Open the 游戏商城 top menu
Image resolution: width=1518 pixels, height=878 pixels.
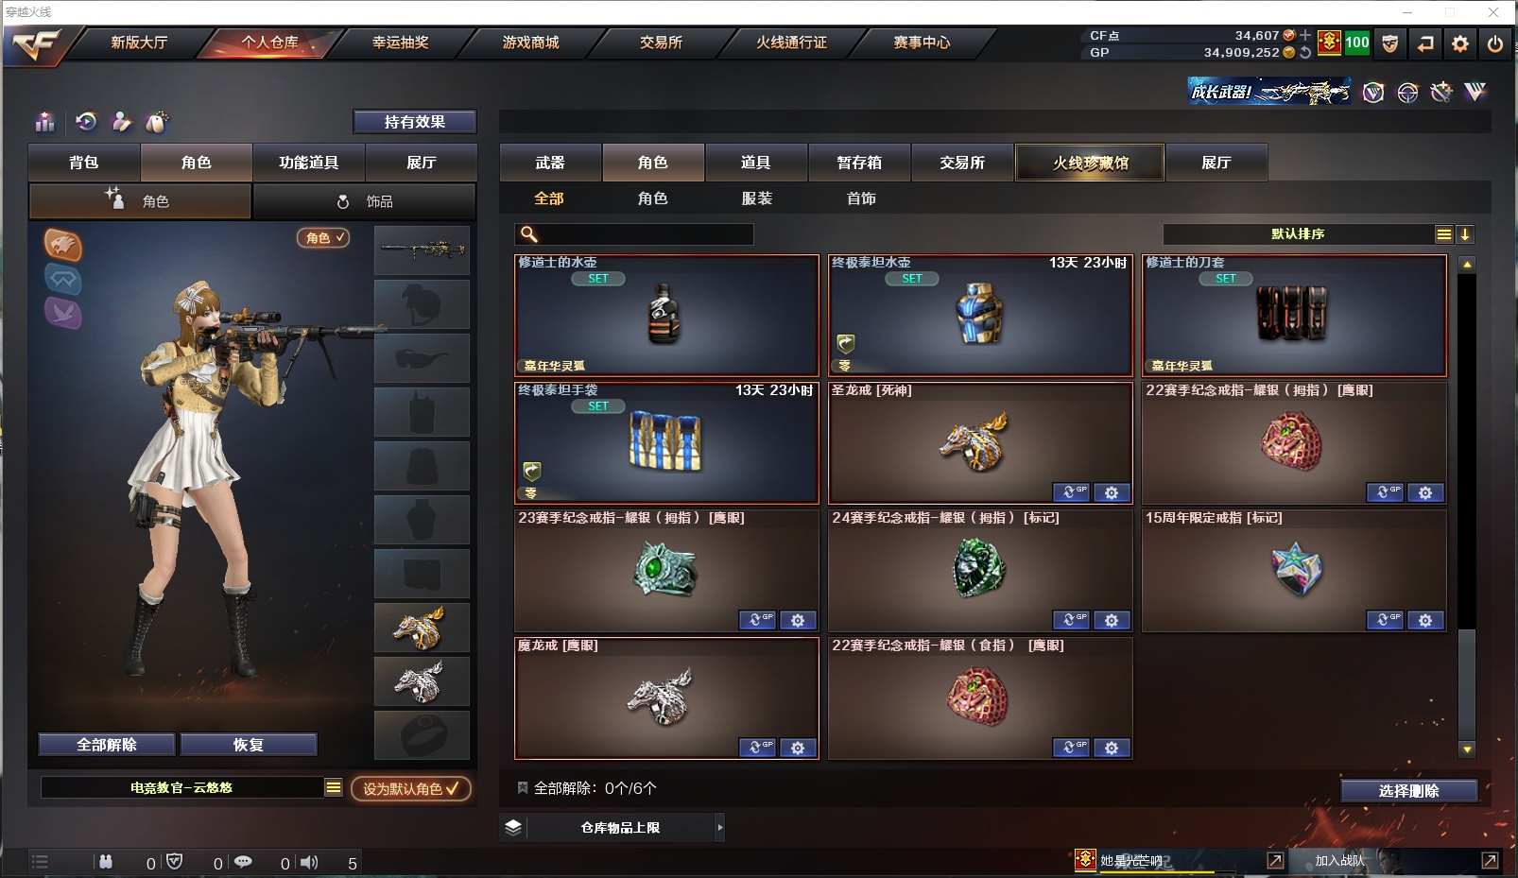click(530, 43)
